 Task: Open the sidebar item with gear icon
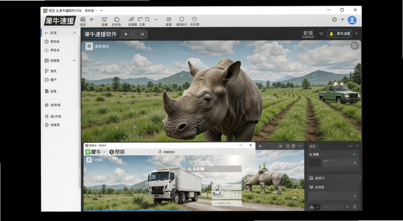coord(53,116)
